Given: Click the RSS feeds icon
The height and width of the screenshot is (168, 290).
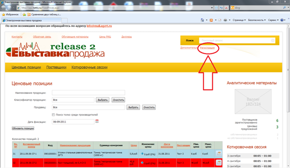Looking at the screenshot, I should [211, 20].
